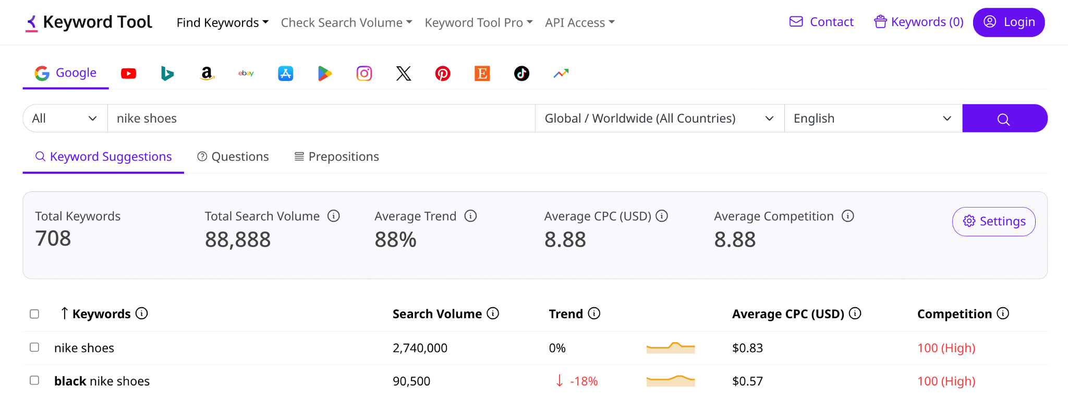Click info icon beside Search Volume header
The image size is (1068, 398).
[493, 313]
